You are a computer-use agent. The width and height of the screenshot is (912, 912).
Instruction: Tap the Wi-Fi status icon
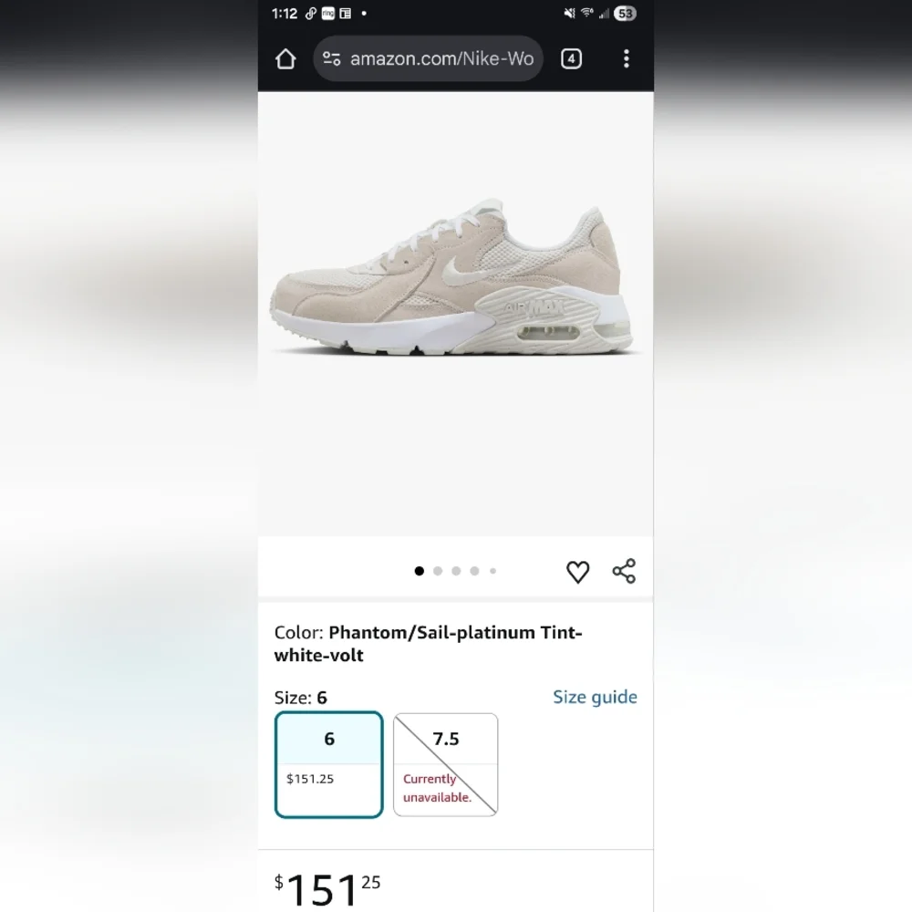[586, 13]
